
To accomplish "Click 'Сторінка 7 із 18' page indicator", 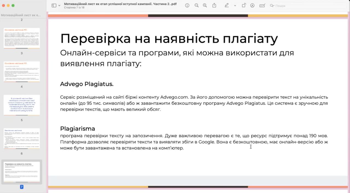I will 74,8.
